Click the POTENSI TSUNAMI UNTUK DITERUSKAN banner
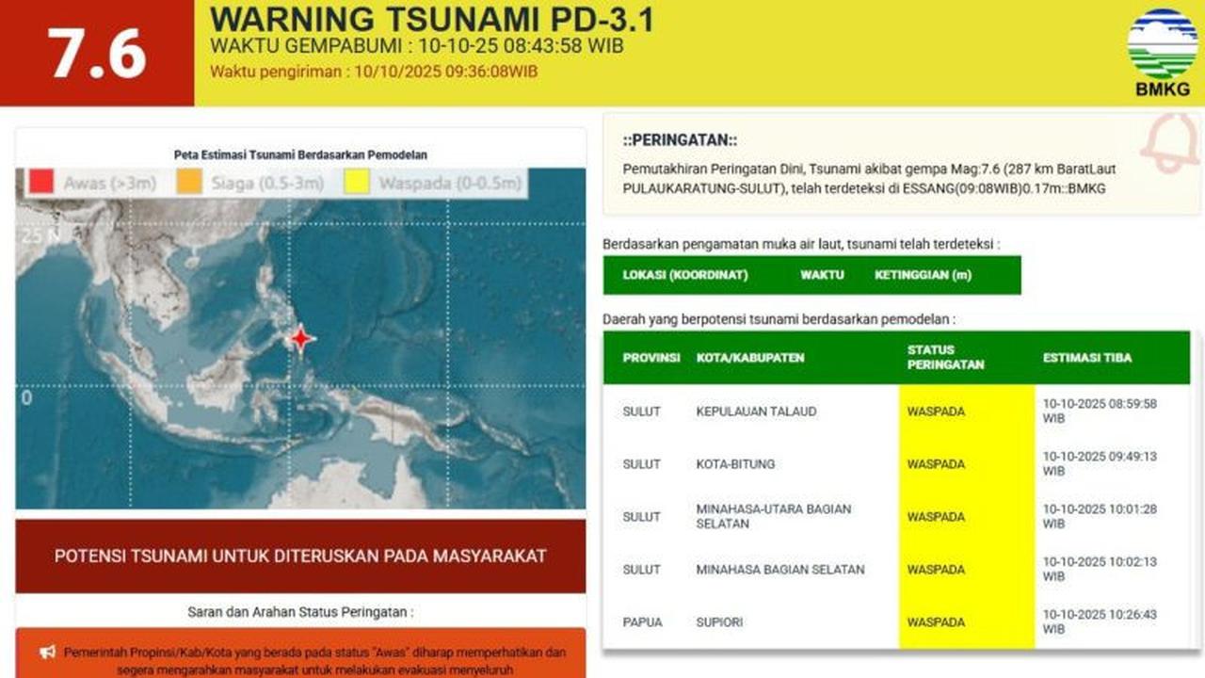Image resolution: width=1205 pixels, height=678 pixels. (299, 555)
